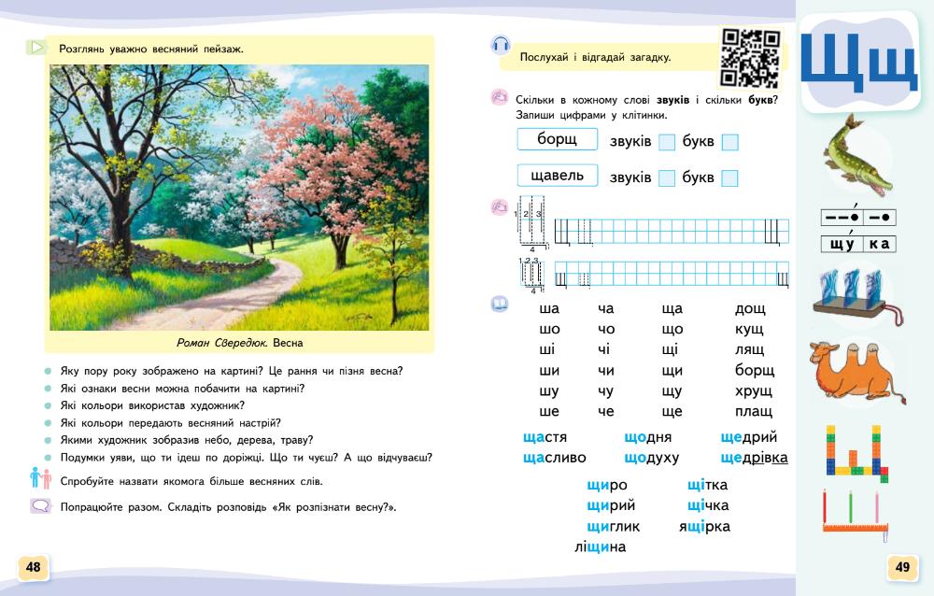The height and width of the screenshot is (596, 934).
Task: Click the text 'Послухай і відгадай загадку.'
Action: pos(595,57)
